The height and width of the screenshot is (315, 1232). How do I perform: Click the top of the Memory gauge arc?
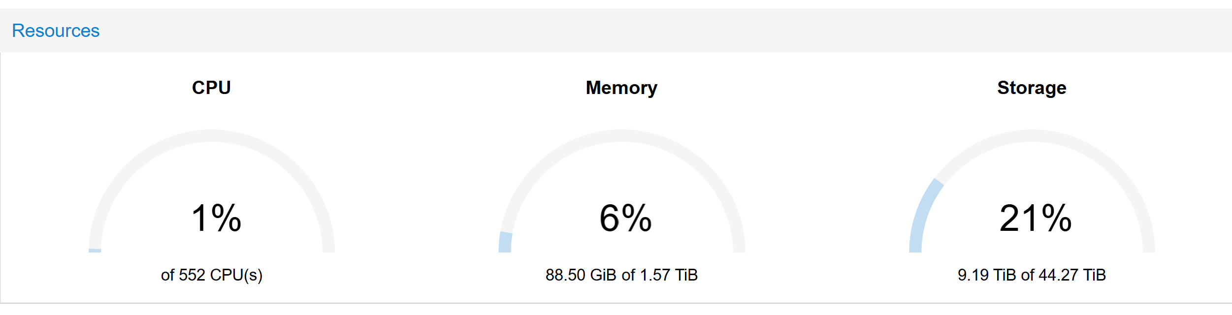(x=621, y=136)
